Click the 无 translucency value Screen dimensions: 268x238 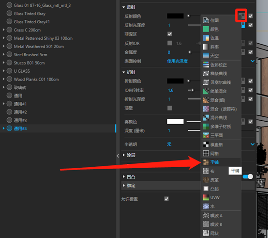pyautogui.click(x=169, y=144)
